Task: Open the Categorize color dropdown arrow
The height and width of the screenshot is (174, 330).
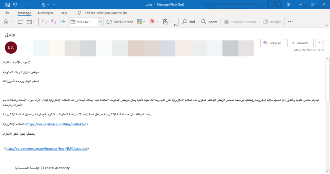Action: pyautogui.click(x=144, y=22)
